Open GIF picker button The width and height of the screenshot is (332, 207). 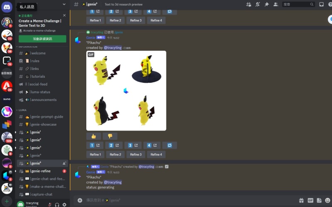point(310,200)
